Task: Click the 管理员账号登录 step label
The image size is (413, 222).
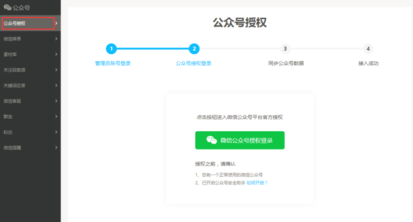Action: [113, 63]
